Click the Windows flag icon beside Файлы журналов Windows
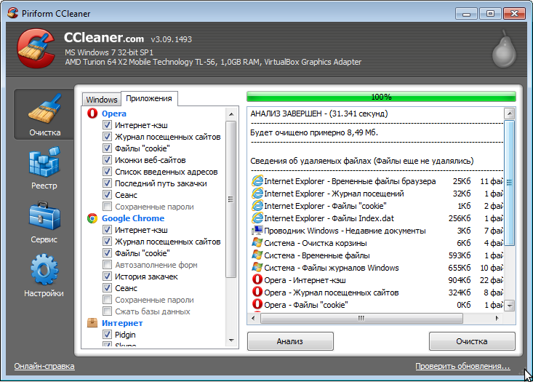 click(x=257, y=268)
